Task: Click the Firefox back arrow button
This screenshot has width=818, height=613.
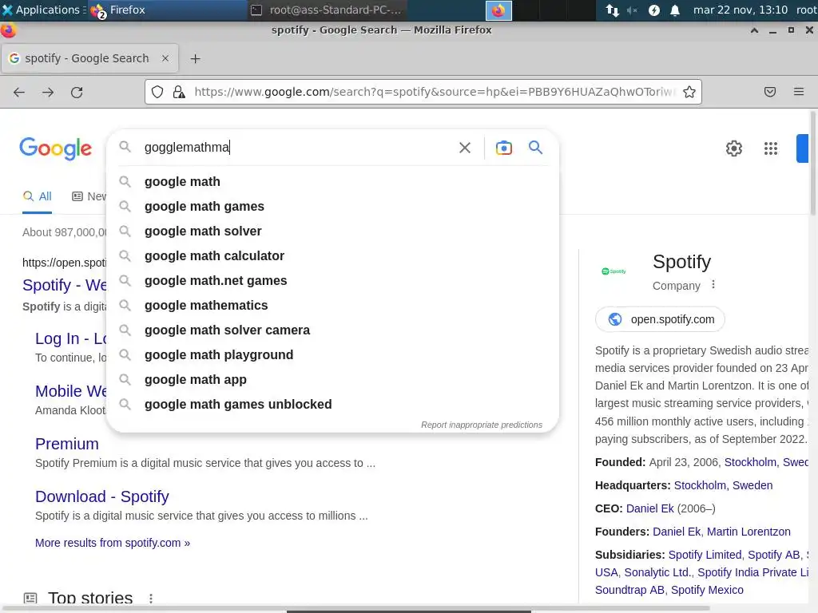Action: pos(19,93)
